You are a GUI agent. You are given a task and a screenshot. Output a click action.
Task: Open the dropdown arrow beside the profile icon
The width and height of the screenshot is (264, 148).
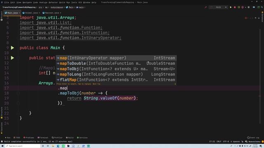(x=245, y=7)
